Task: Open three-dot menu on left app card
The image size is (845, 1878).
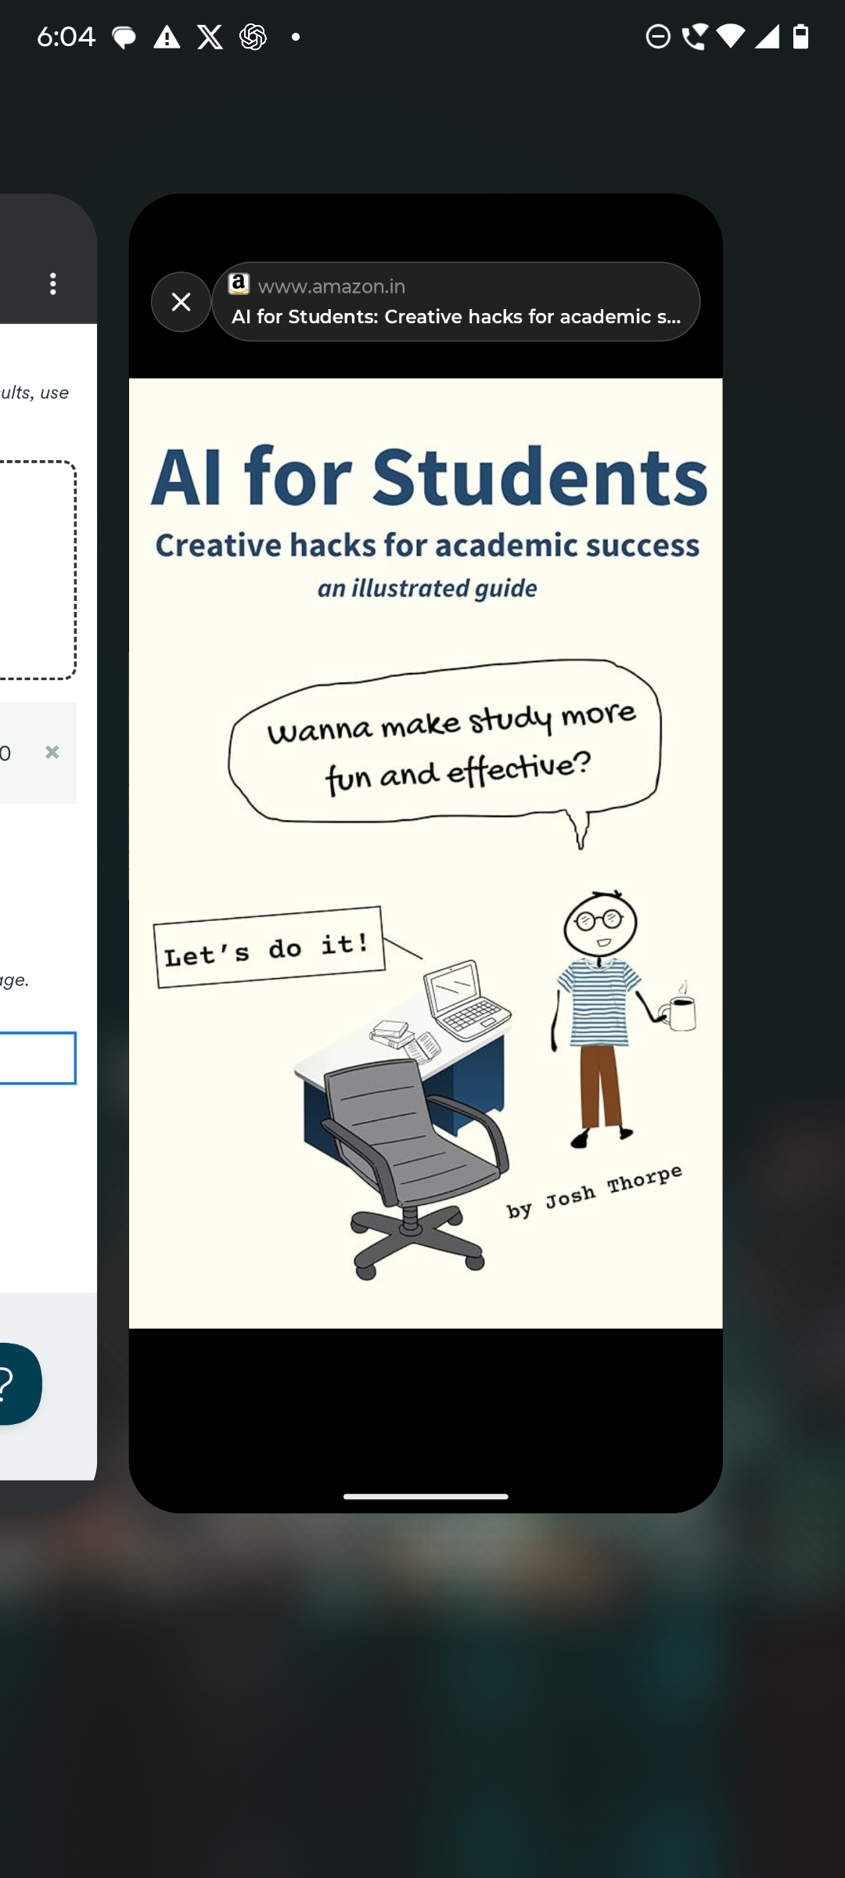Action: [53, 283]
